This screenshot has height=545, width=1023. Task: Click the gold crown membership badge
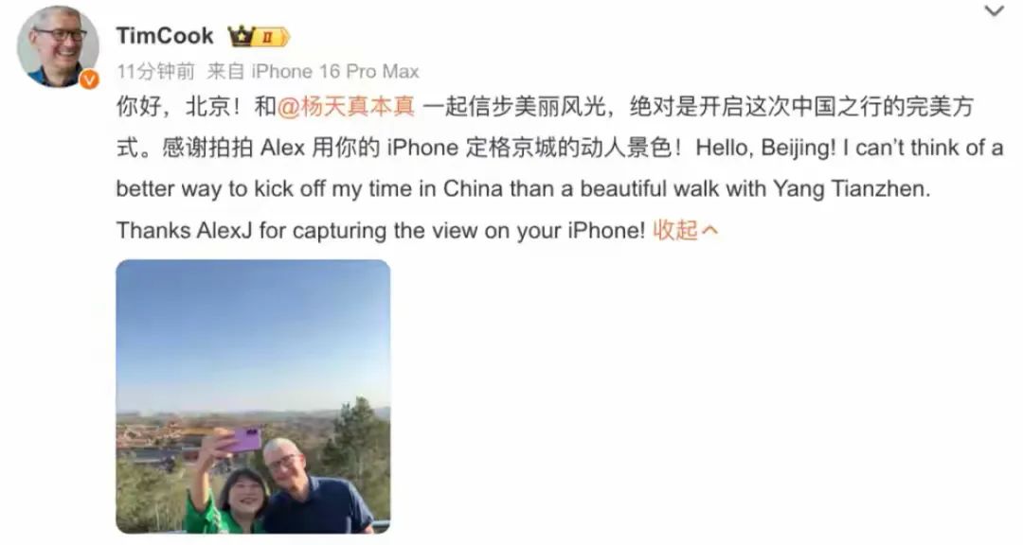coord(241,36)
